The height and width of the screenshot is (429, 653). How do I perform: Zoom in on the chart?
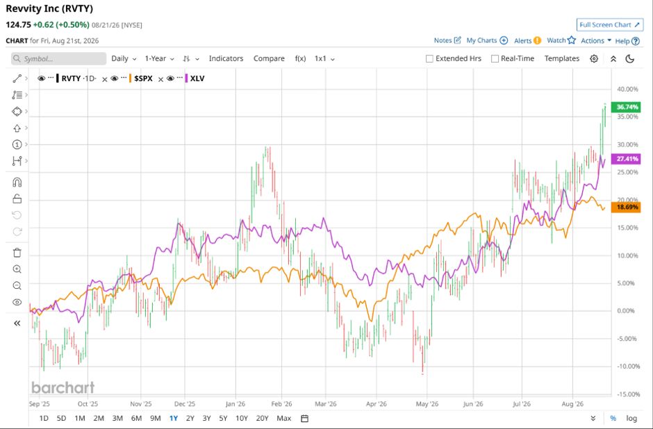17,269
